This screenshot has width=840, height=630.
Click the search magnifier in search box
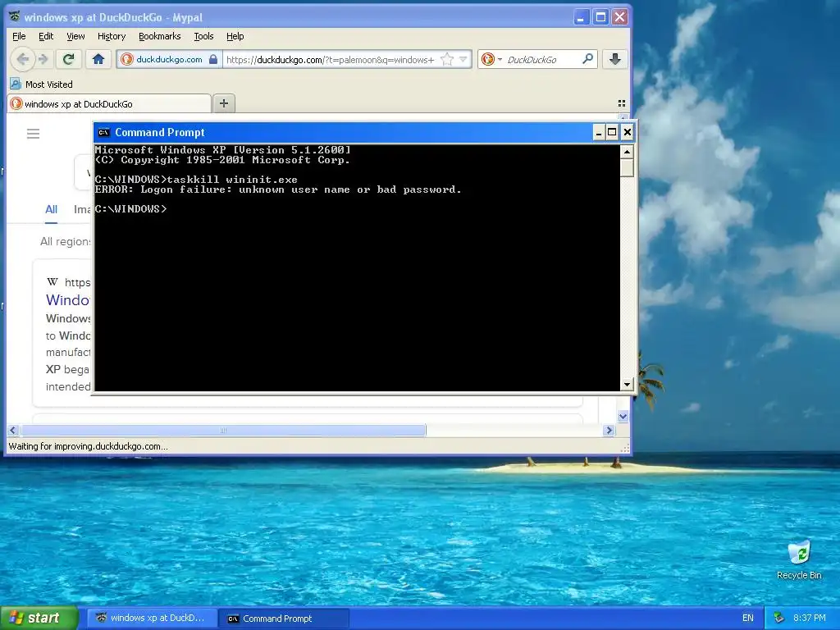tap(587, 59)
